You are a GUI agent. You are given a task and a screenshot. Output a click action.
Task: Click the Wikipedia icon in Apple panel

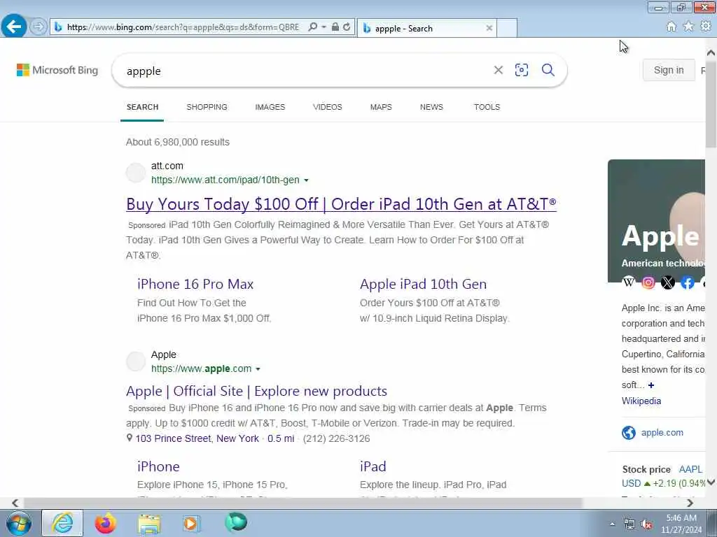coord(629,282)
